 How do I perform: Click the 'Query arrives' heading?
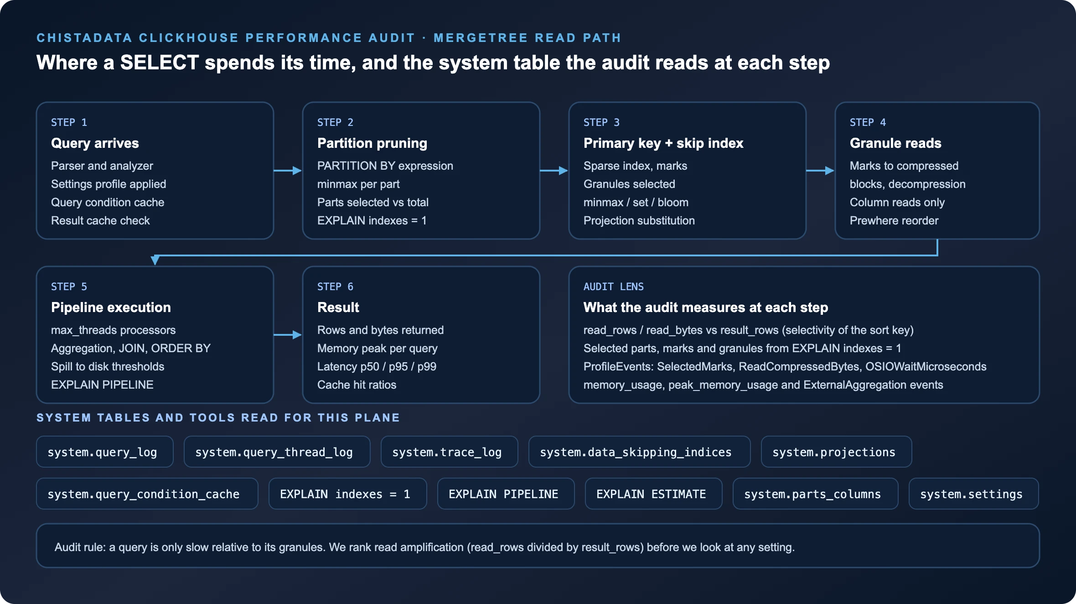95,143
